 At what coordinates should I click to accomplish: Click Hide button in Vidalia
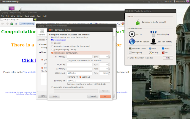pyautogui.click(x=168, y=58)
